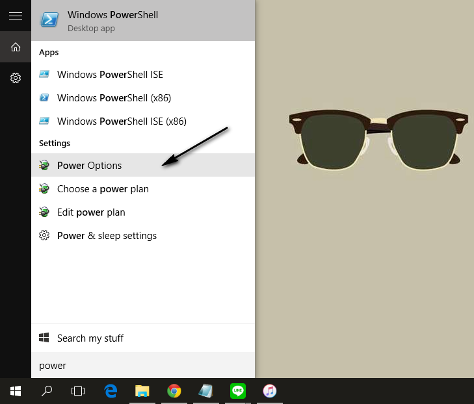Image resolution: width=474 pixels, height=404 pixels.
Task: Open Power & sleep settings
Action: tap(143, 235)
